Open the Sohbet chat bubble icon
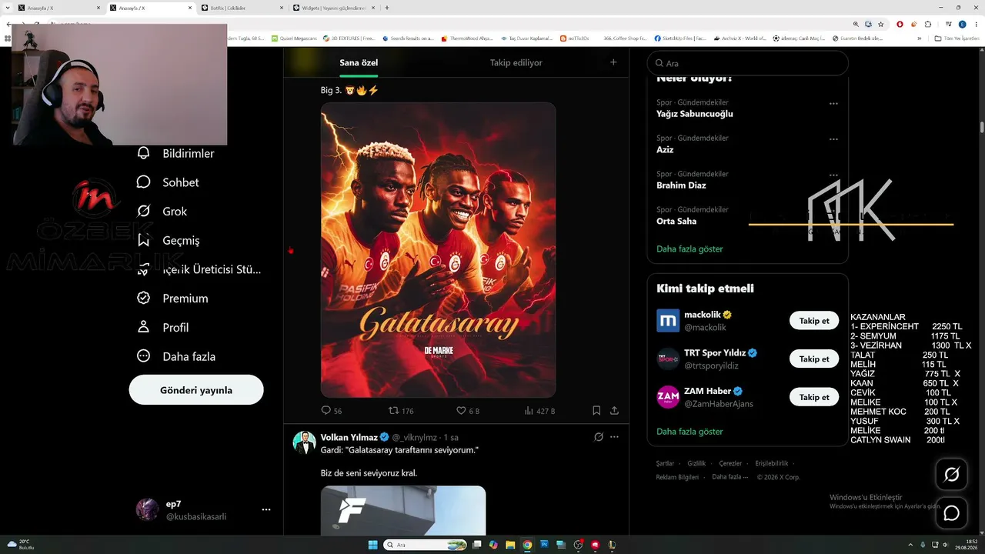985x554 pixels. tap(143, 182)
